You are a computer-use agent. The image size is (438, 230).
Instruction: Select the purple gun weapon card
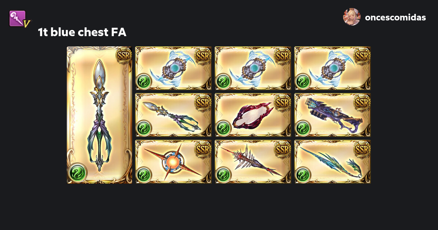click(333, 115)
